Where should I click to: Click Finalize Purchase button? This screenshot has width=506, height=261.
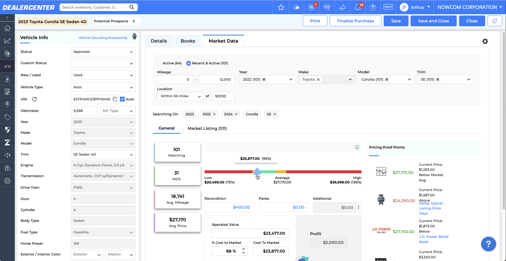click(x=355, y=21)
